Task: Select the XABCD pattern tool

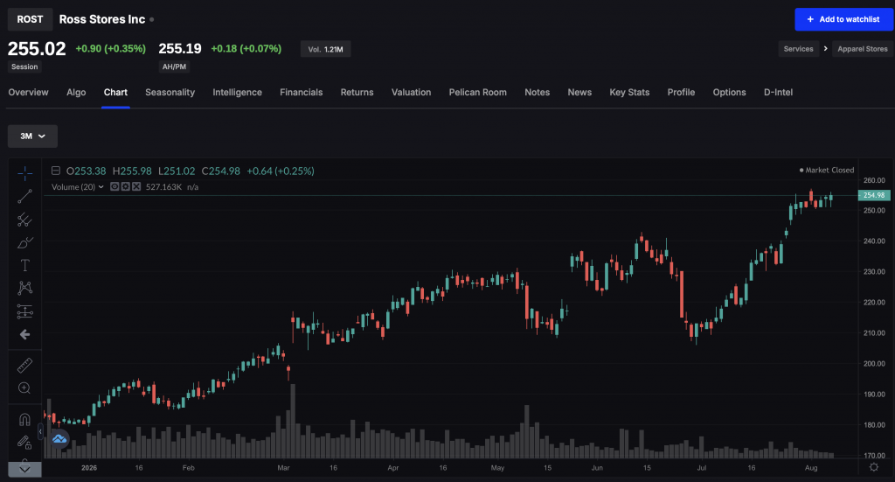Action: point(24,288)
